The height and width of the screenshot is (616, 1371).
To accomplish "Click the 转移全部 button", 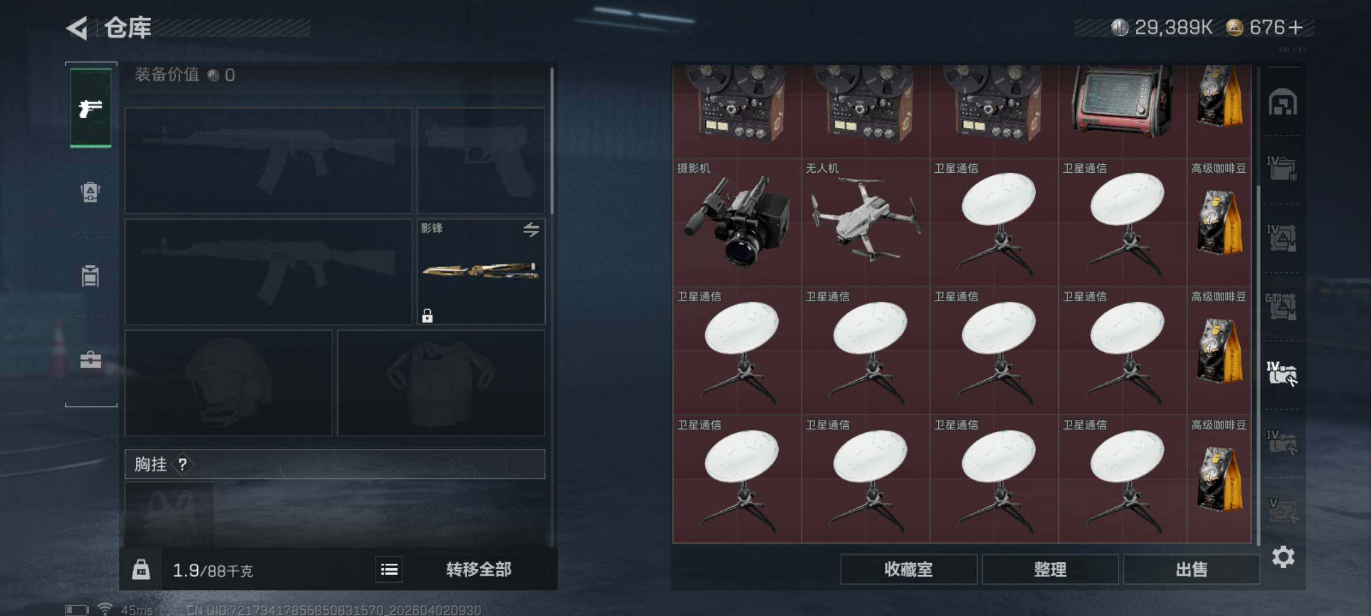I will 479,569.
